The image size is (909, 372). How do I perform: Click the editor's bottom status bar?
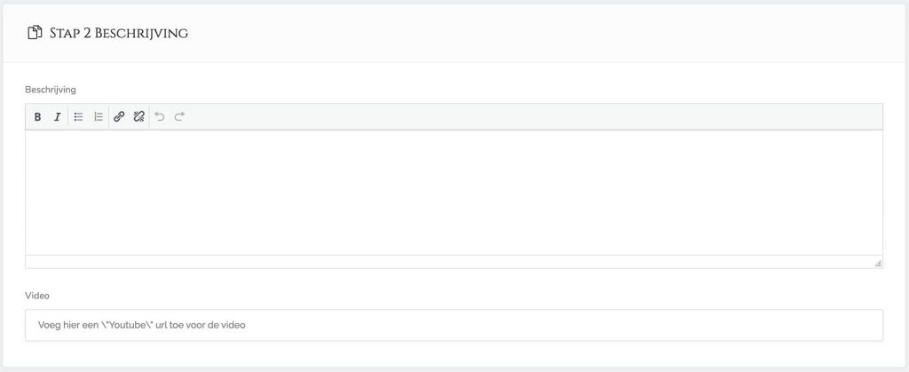click(444, 262)
